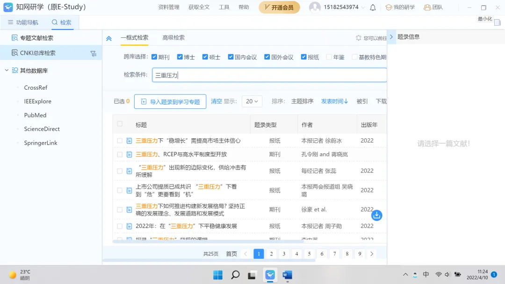Screen dimensions: 505x284
Task: Open taskbar search magnifier
Action: (x=235, y=275)
